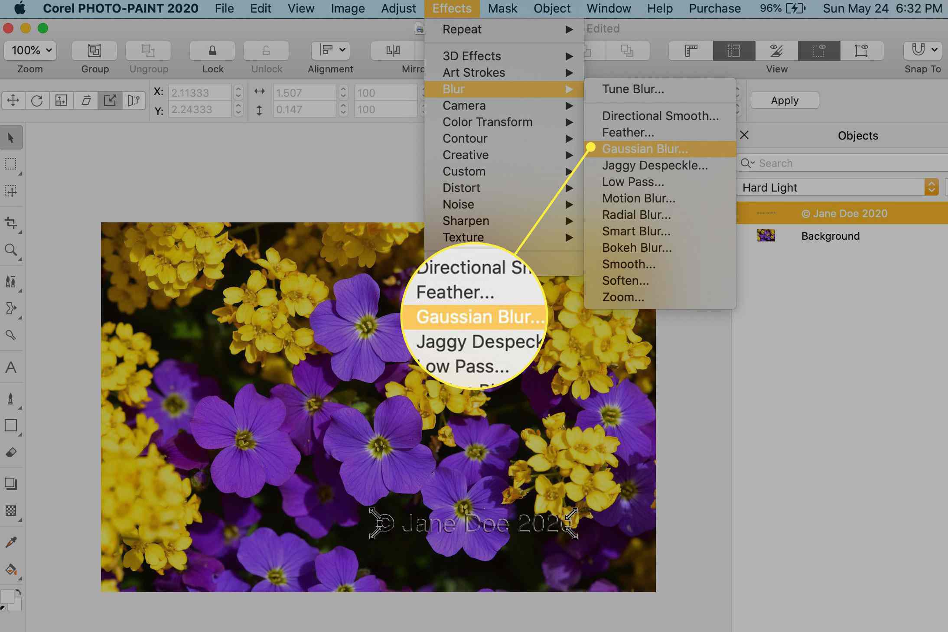Select the Pick tool arrow
The width and height of the screenshot is (948, 632).
[x=11, y=138]
